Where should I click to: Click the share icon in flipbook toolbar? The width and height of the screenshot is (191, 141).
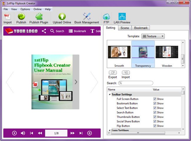(44, 31)
